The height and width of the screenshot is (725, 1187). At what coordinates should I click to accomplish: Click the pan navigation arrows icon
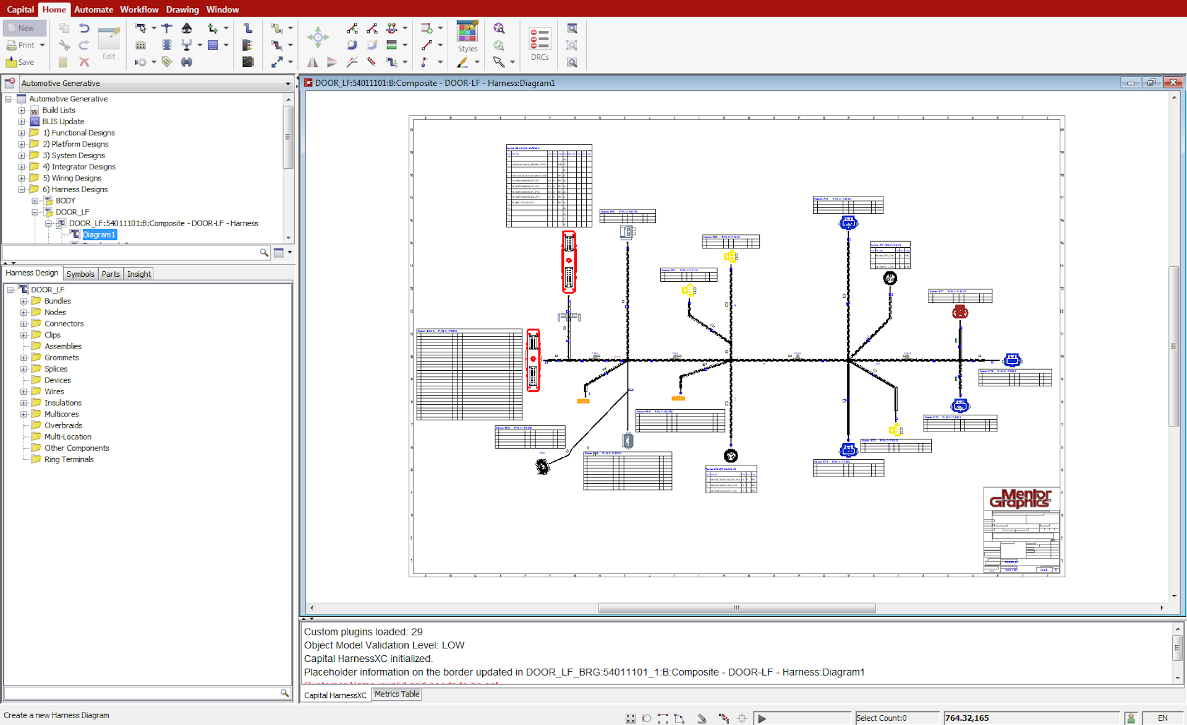click(318, 38)
